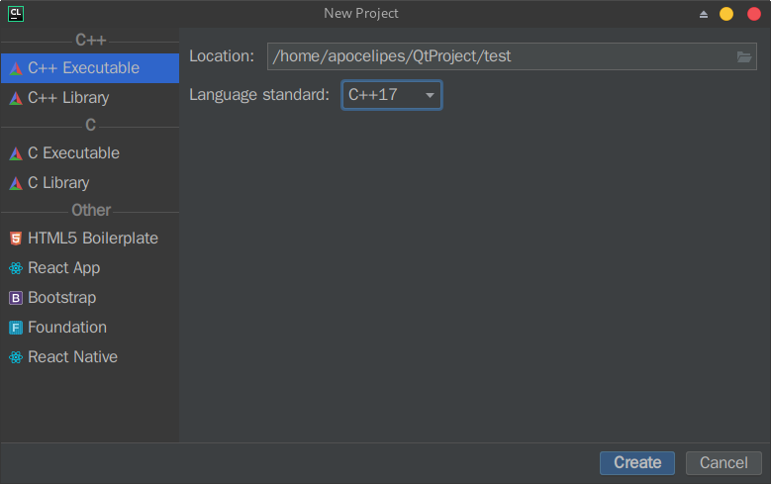Pick the Foundation project template
Viewport: 771px width, 484px height.
point(67,328)
